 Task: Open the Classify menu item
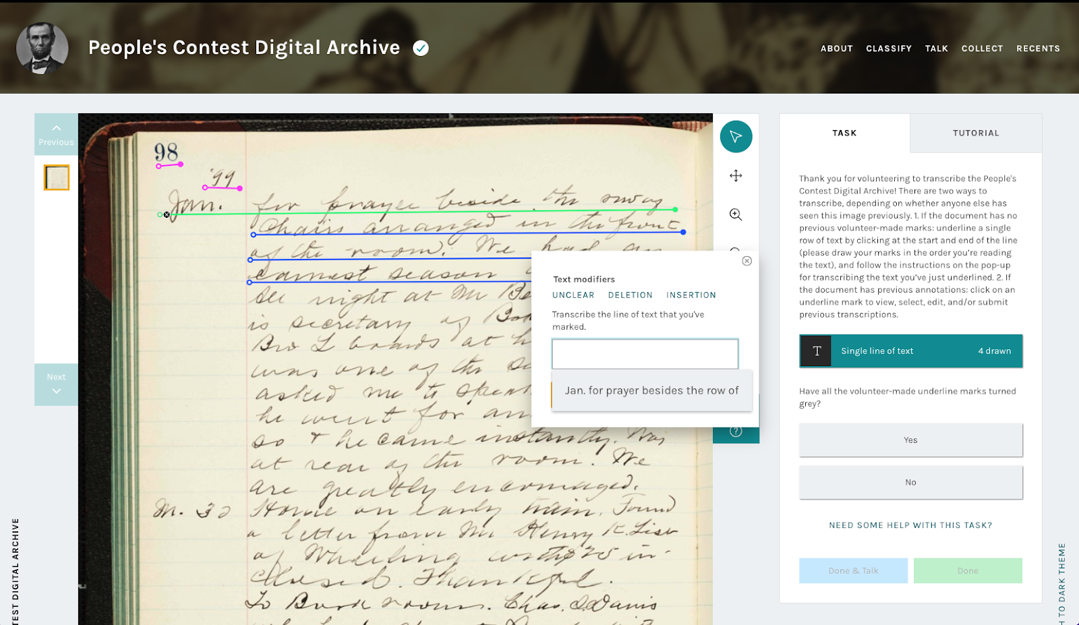[888, 49]
